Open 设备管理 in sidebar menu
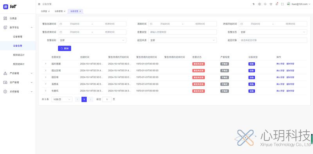Viewport: 313px width, 154px height. pos(18,36)
